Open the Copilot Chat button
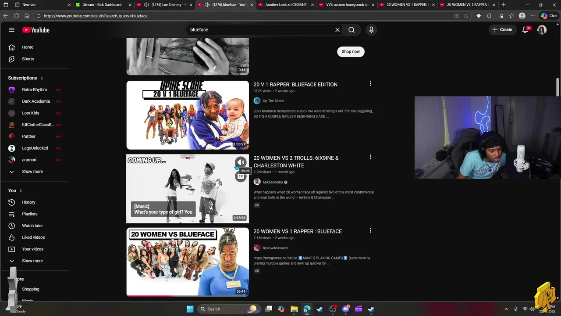Viewport: 561px width, 316px height. tap(549, 16)
